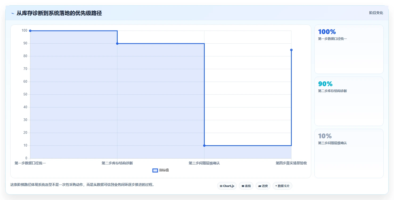
Task: Click the lightning icon beside the title
Action: click(x=13, y=13)
